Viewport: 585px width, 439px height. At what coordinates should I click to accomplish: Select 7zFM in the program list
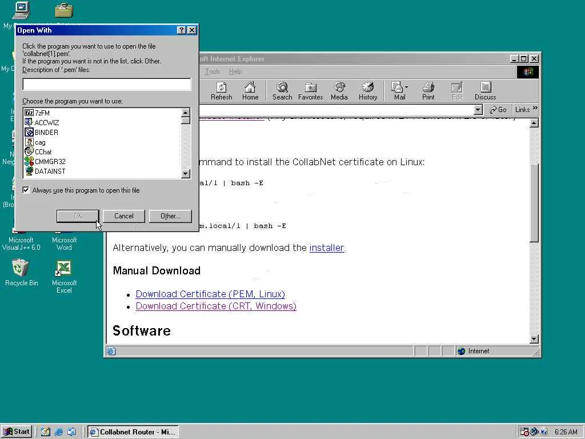[37, 113]
